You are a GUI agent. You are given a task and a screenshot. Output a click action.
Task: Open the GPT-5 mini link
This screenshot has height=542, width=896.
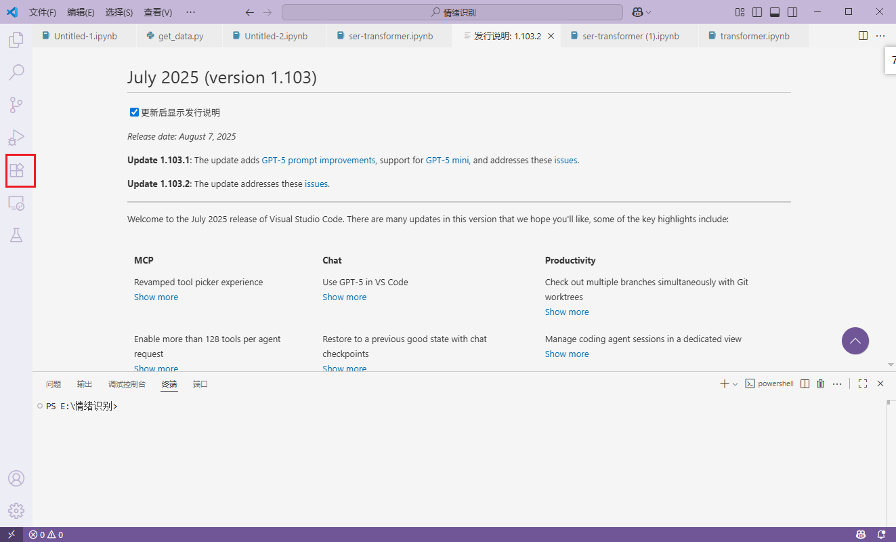[447, 161]
